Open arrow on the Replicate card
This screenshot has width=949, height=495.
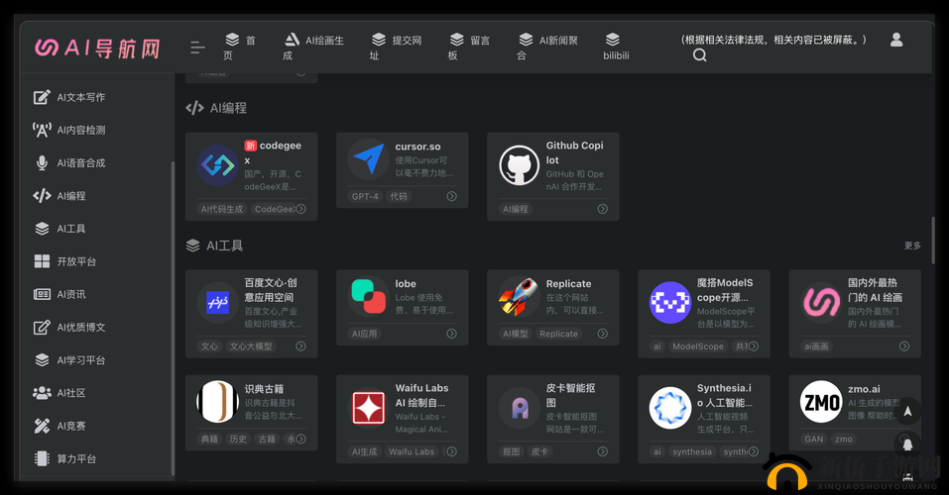click(x=602, y=334)
